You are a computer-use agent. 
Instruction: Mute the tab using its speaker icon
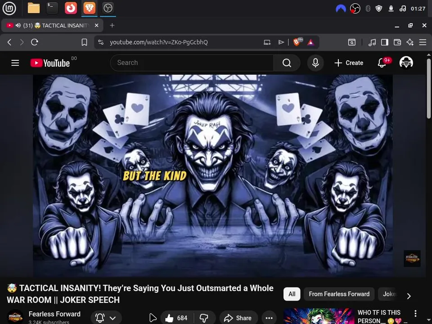(18, 25)
